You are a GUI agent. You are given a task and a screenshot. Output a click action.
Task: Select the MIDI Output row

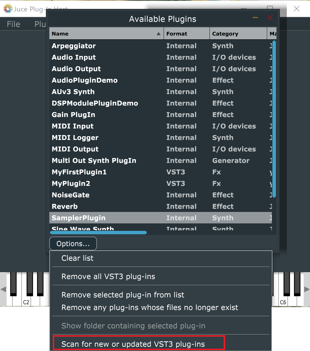pos(161,149)
